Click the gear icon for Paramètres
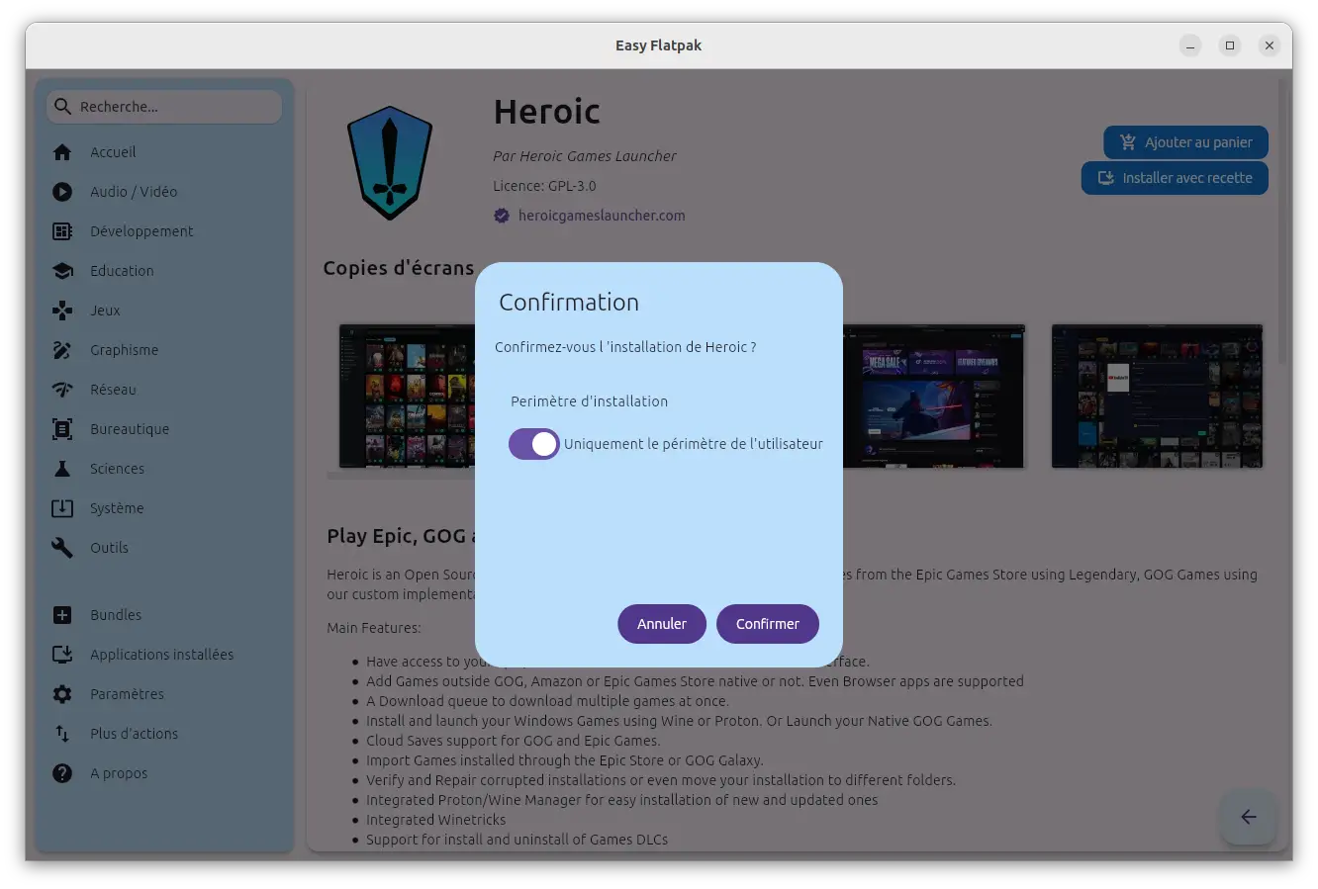This screenshot has height=889, width=1318. tap(62, 694)
